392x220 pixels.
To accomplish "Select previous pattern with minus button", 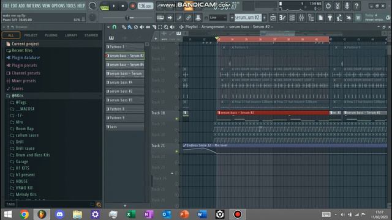I will pyautogui.click(x=232, y=18).
